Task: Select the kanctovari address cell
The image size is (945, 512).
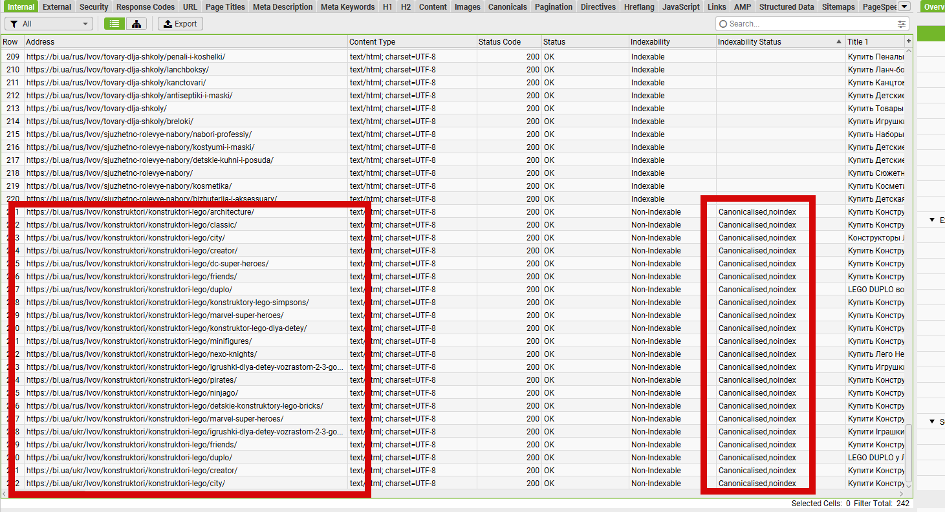Action: click(186, 83)
